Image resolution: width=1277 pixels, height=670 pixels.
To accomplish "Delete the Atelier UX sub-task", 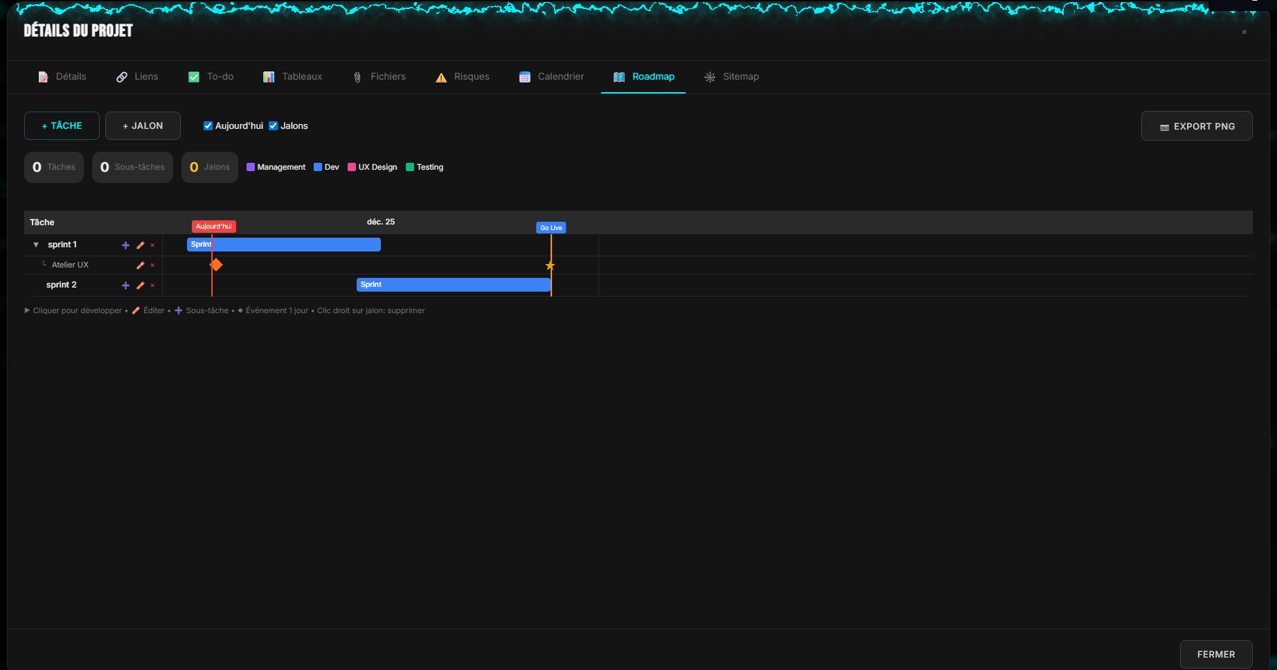I will pyautogui.click(x=152, y=265).
